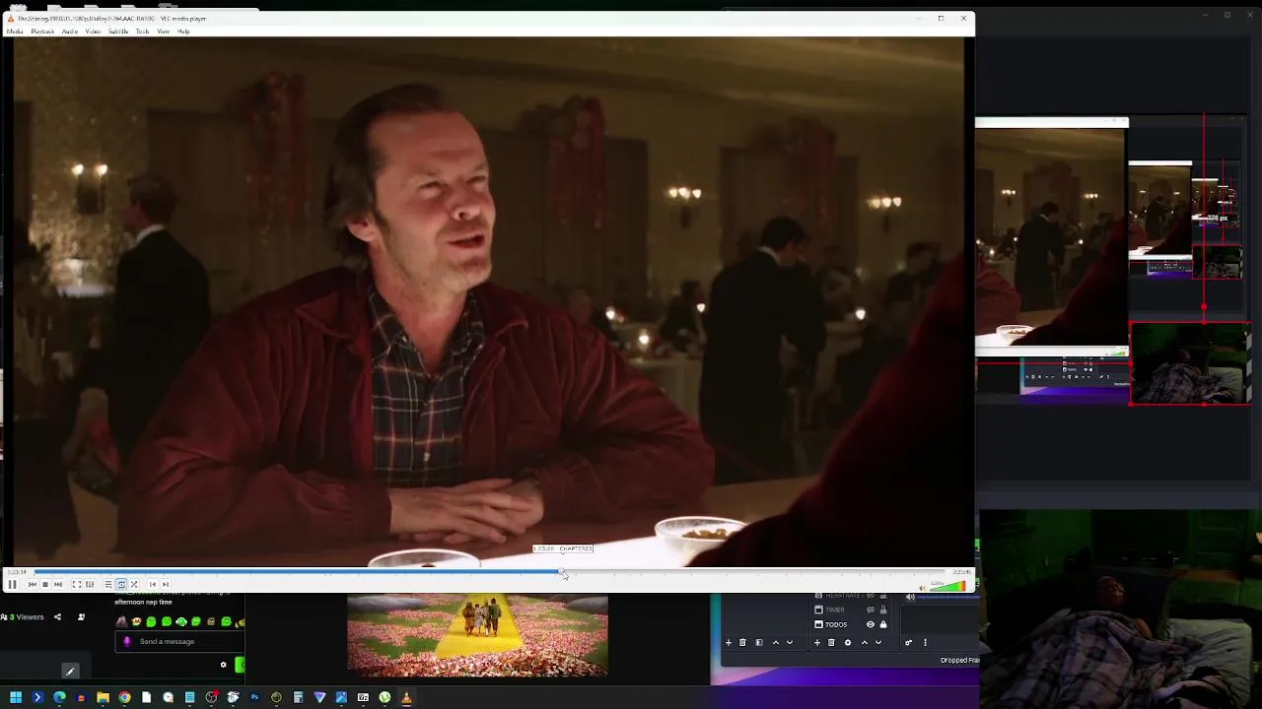Viewport: 1262px width, 709px height.
Task: Open OBS scene filters
Action: [x=759, y=642]
